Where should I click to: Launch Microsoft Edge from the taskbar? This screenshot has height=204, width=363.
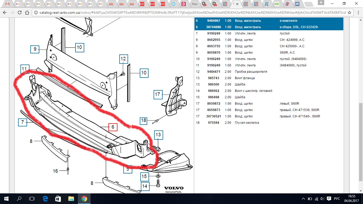(x=45, y=199)
